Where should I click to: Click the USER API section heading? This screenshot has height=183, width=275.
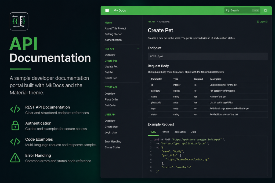coord(110,115)
